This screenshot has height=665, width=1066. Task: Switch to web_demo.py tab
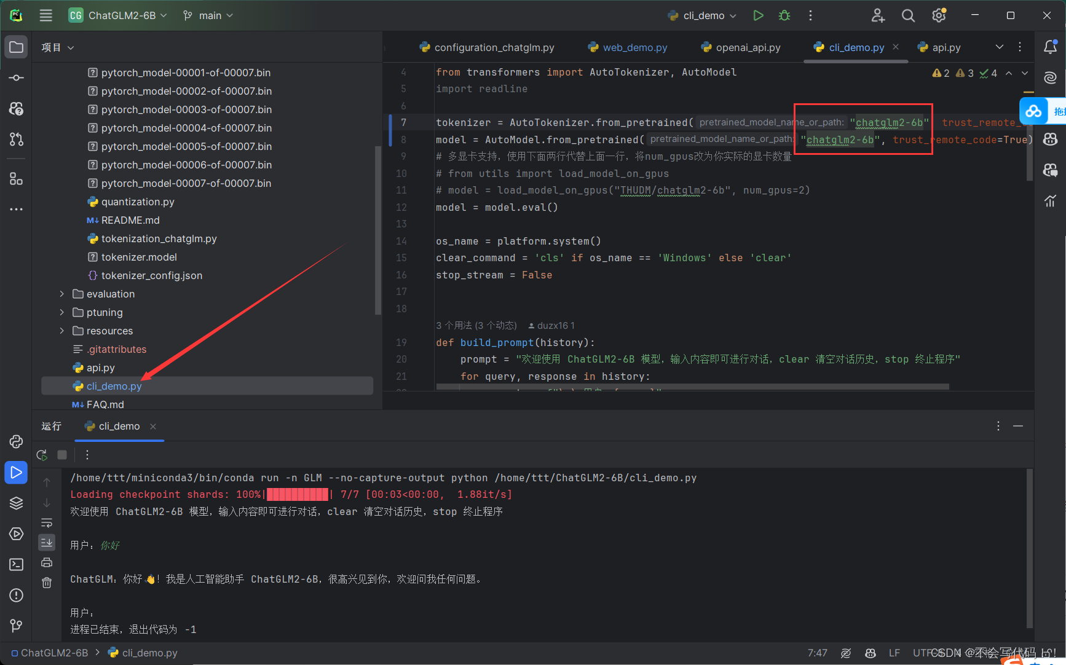click(x=628, y=47)
